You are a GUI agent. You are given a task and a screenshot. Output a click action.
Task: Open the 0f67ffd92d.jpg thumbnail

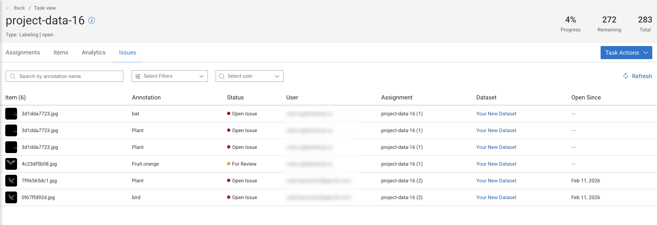pyautogui.click(x=11, y=198)
